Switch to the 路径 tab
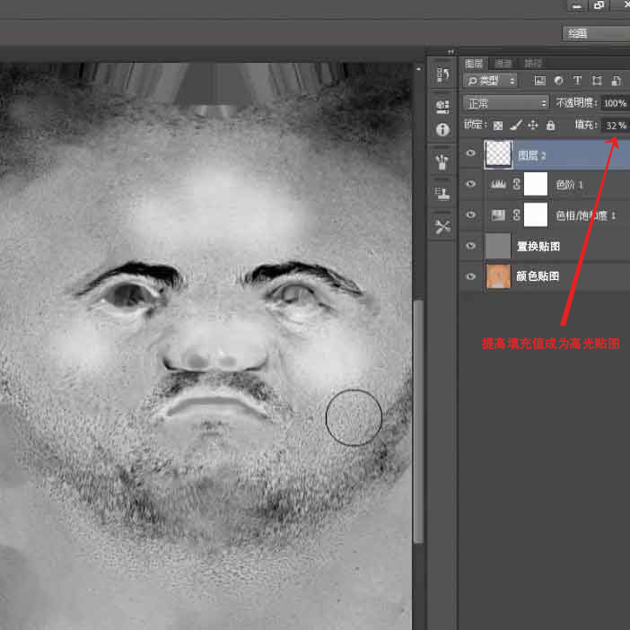This screenshot has width=630, height=630. [x=532, y=64]
